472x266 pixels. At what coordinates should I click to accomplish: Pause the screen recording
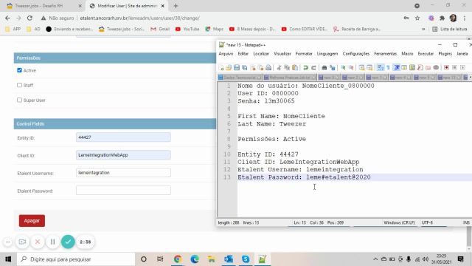point(52,242)
